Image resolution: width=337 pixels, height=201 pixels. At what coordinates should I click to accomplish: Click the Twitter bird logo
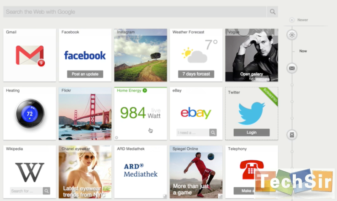(252, 113)
